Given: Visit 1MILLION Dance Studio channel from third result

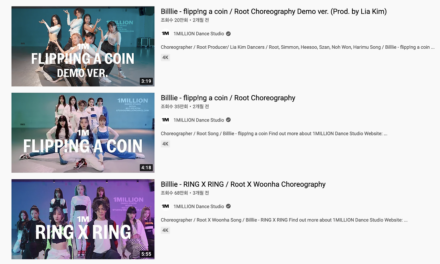Looking at the screenshot, I should point(199,206).
